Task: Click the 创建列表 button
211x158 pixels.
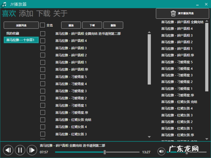Action: (x=21, y=25)
